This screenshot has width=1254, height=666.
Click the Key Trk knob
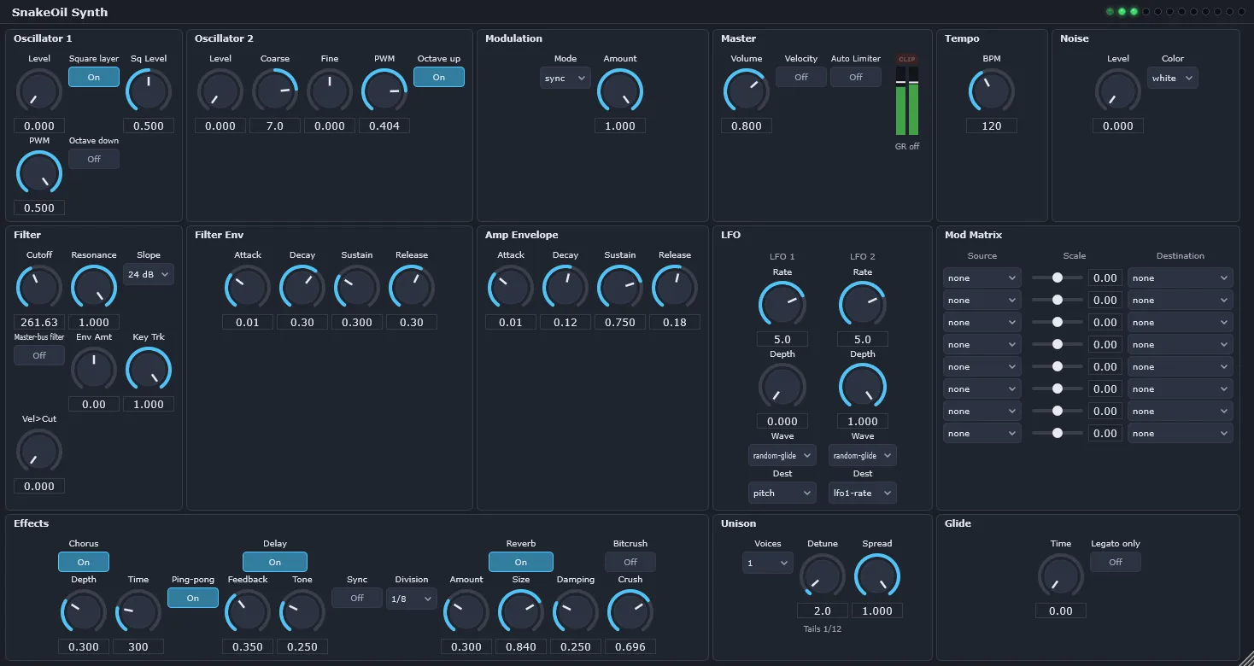149,369
